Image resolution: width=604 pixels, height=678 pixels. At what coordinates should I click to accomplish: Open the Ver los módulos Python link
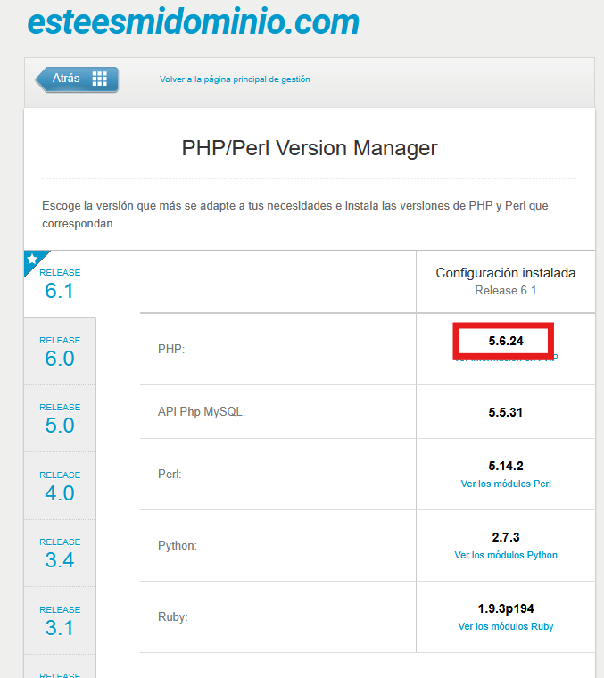click(x=506, y=555)
